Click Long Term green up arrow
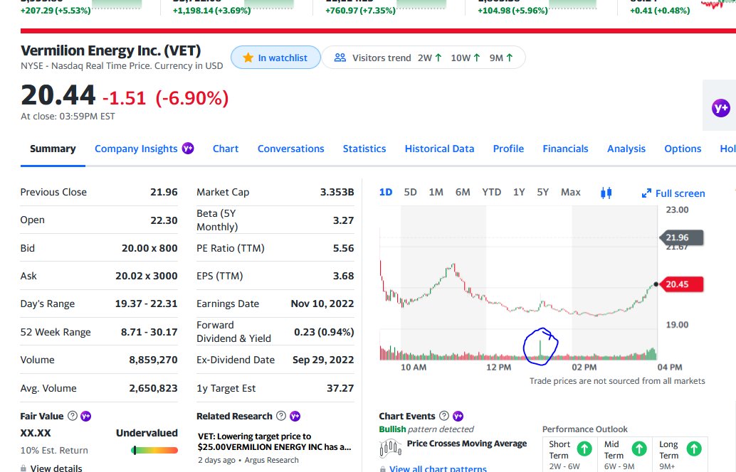 [694, 449]
